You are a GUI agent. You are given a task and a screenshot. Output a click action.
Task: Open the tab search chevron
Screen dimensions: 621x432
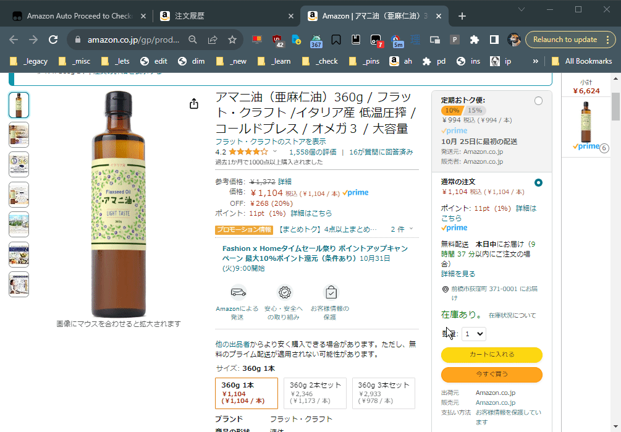[522, 9]
